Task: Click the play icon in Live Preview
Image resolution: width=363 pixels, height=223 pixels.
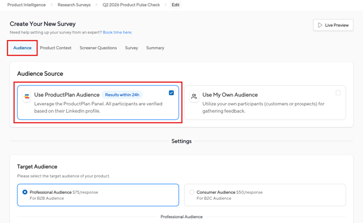Action: pyautogui.click(x=320, y=25)
